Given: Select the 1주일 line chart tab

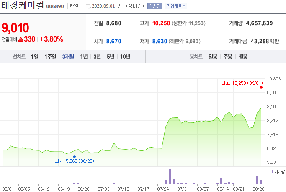Looking at the screenshot, I should pos(50,57).
